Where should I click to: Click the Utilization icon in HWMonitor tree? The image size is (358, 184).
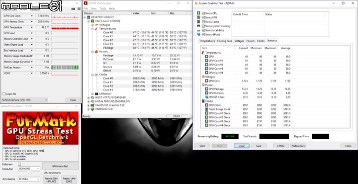pos(96,94)
